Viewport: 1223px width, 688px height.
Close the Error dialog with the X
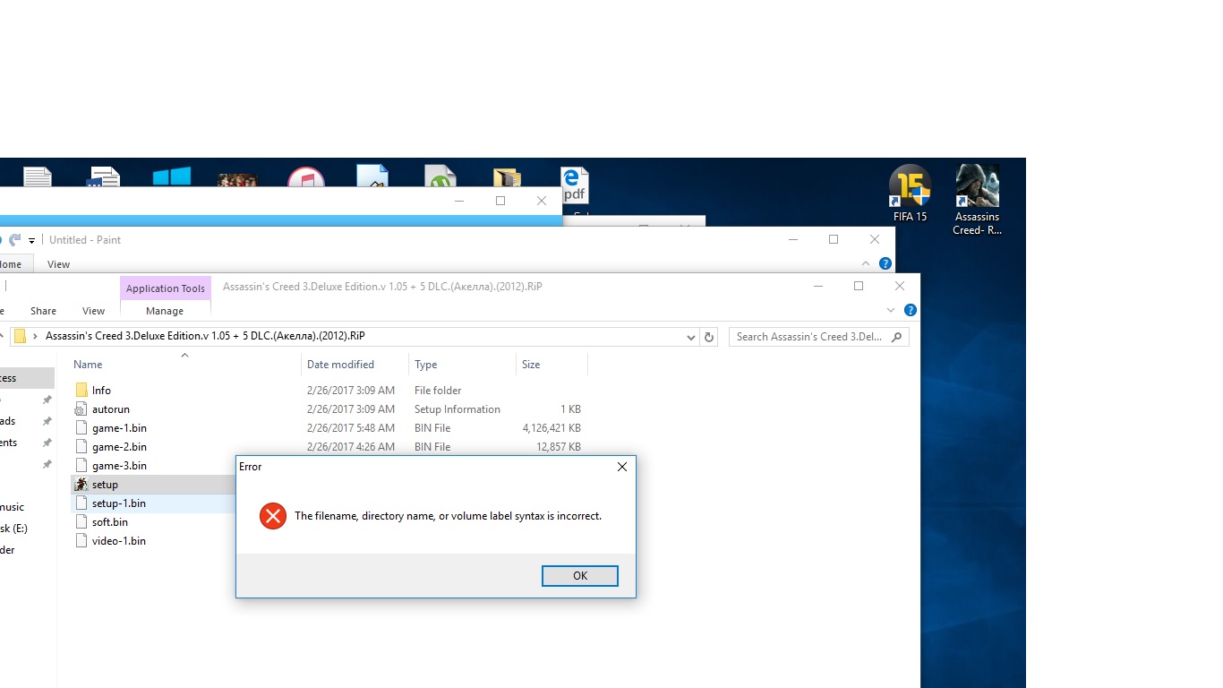622,467
